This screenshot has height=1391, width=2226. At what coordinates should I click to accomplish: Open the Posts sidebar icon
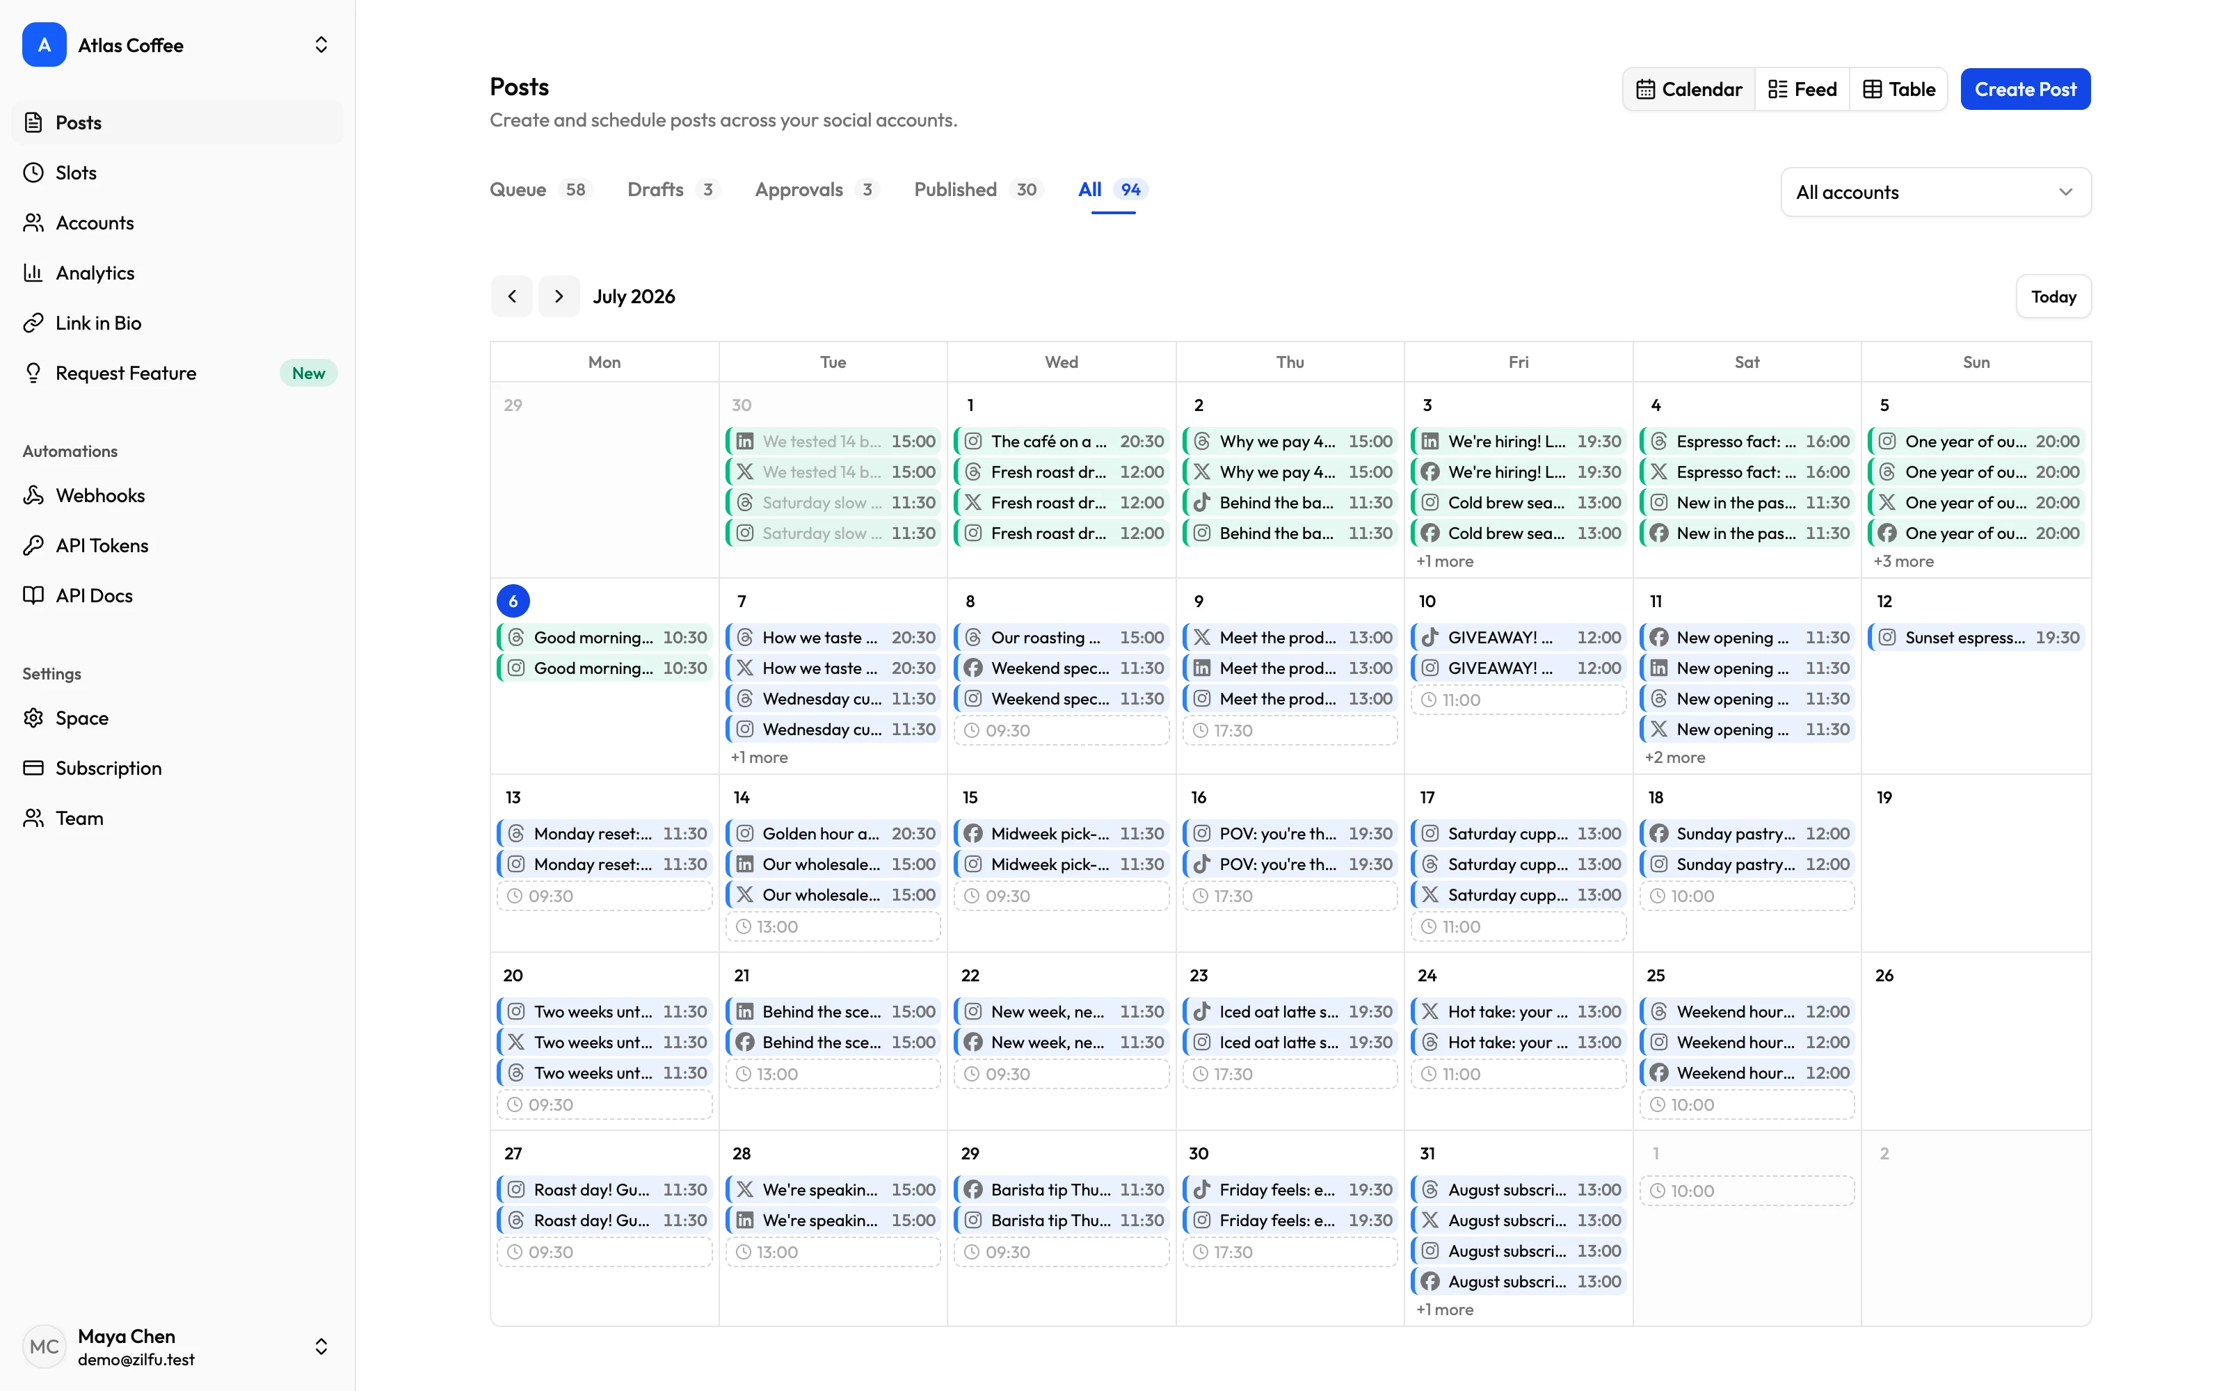tap(33, 122)
